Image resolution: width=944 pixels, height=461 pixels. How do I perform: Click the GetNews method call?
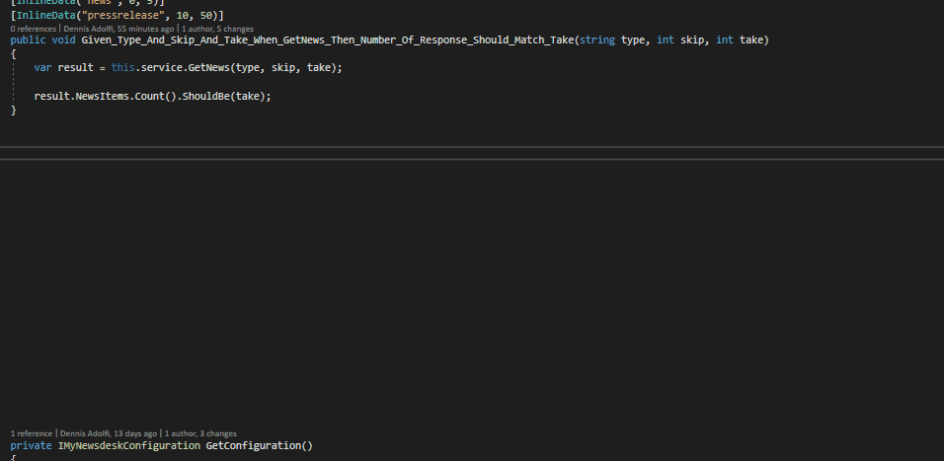209,68
